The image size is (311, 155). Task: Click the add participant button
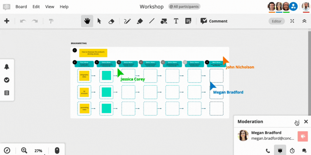click(x=293, y=6)
